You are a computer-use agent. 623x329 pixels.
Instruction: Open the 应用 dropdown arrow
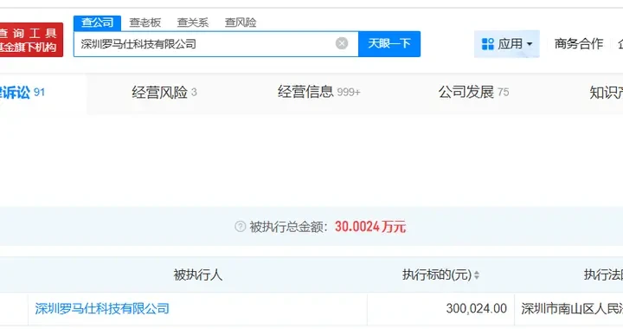tap(530, 44)
